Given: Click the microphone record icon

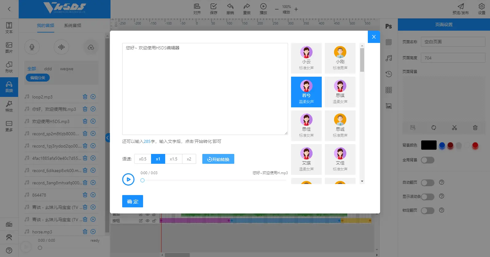Looking at the screenshot, I should (x=32, y=47).
